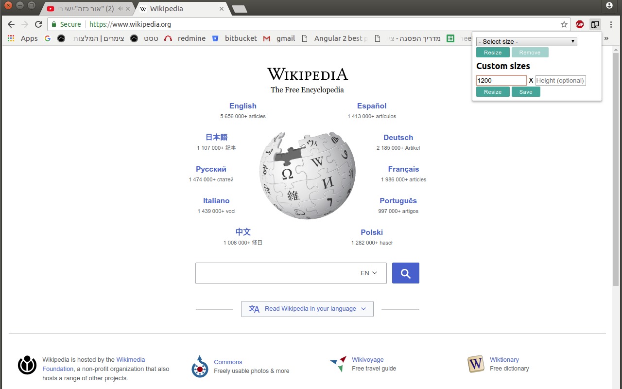Image resolution: width=622 pixels, height=389 pixels.
Task: Click the Height (optional) field
Action: pos(560,81)
